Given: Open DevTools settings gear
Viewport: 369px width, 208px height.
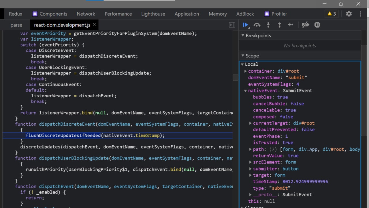Looking at the screenshot, I should (x=349, y=14).
